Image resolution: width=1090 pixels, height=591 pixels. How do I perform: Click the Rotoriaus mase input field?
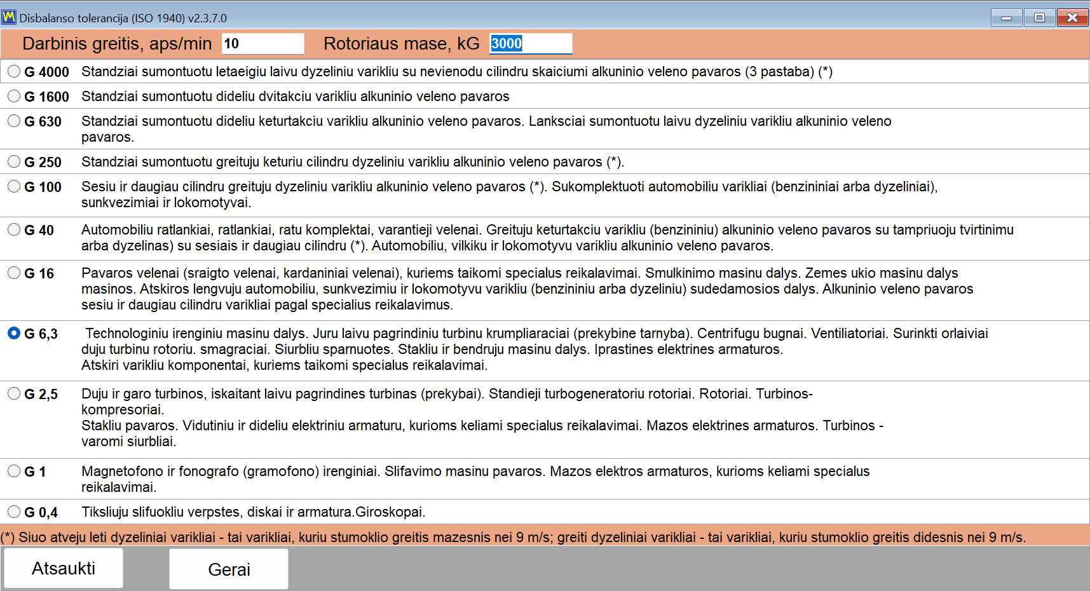tap(531, 44)
